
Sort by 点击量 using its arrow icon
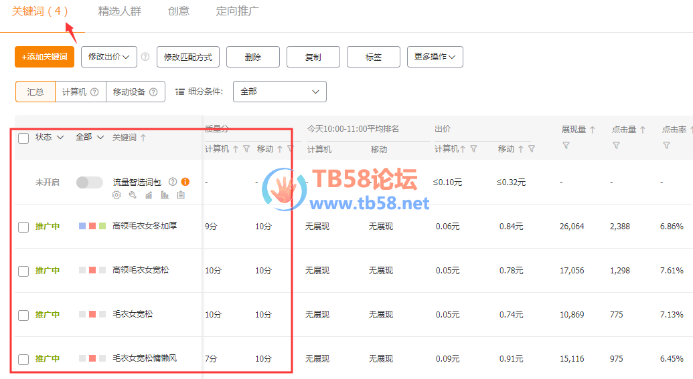pos(643,130)
